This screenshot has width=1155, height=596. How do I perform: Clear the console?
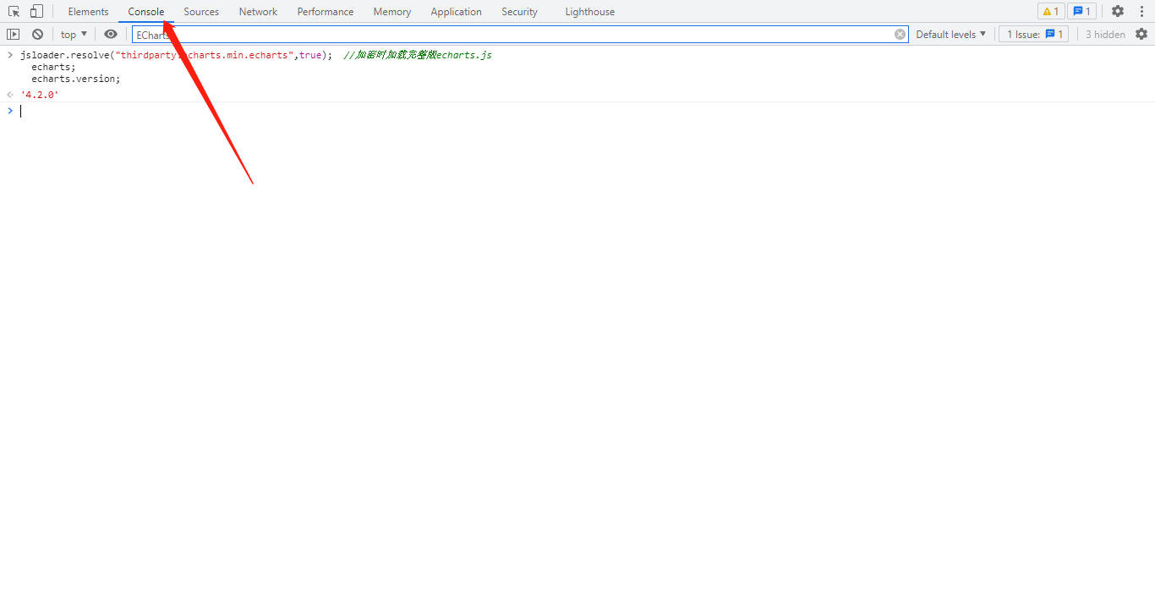(x=37, y=34)
